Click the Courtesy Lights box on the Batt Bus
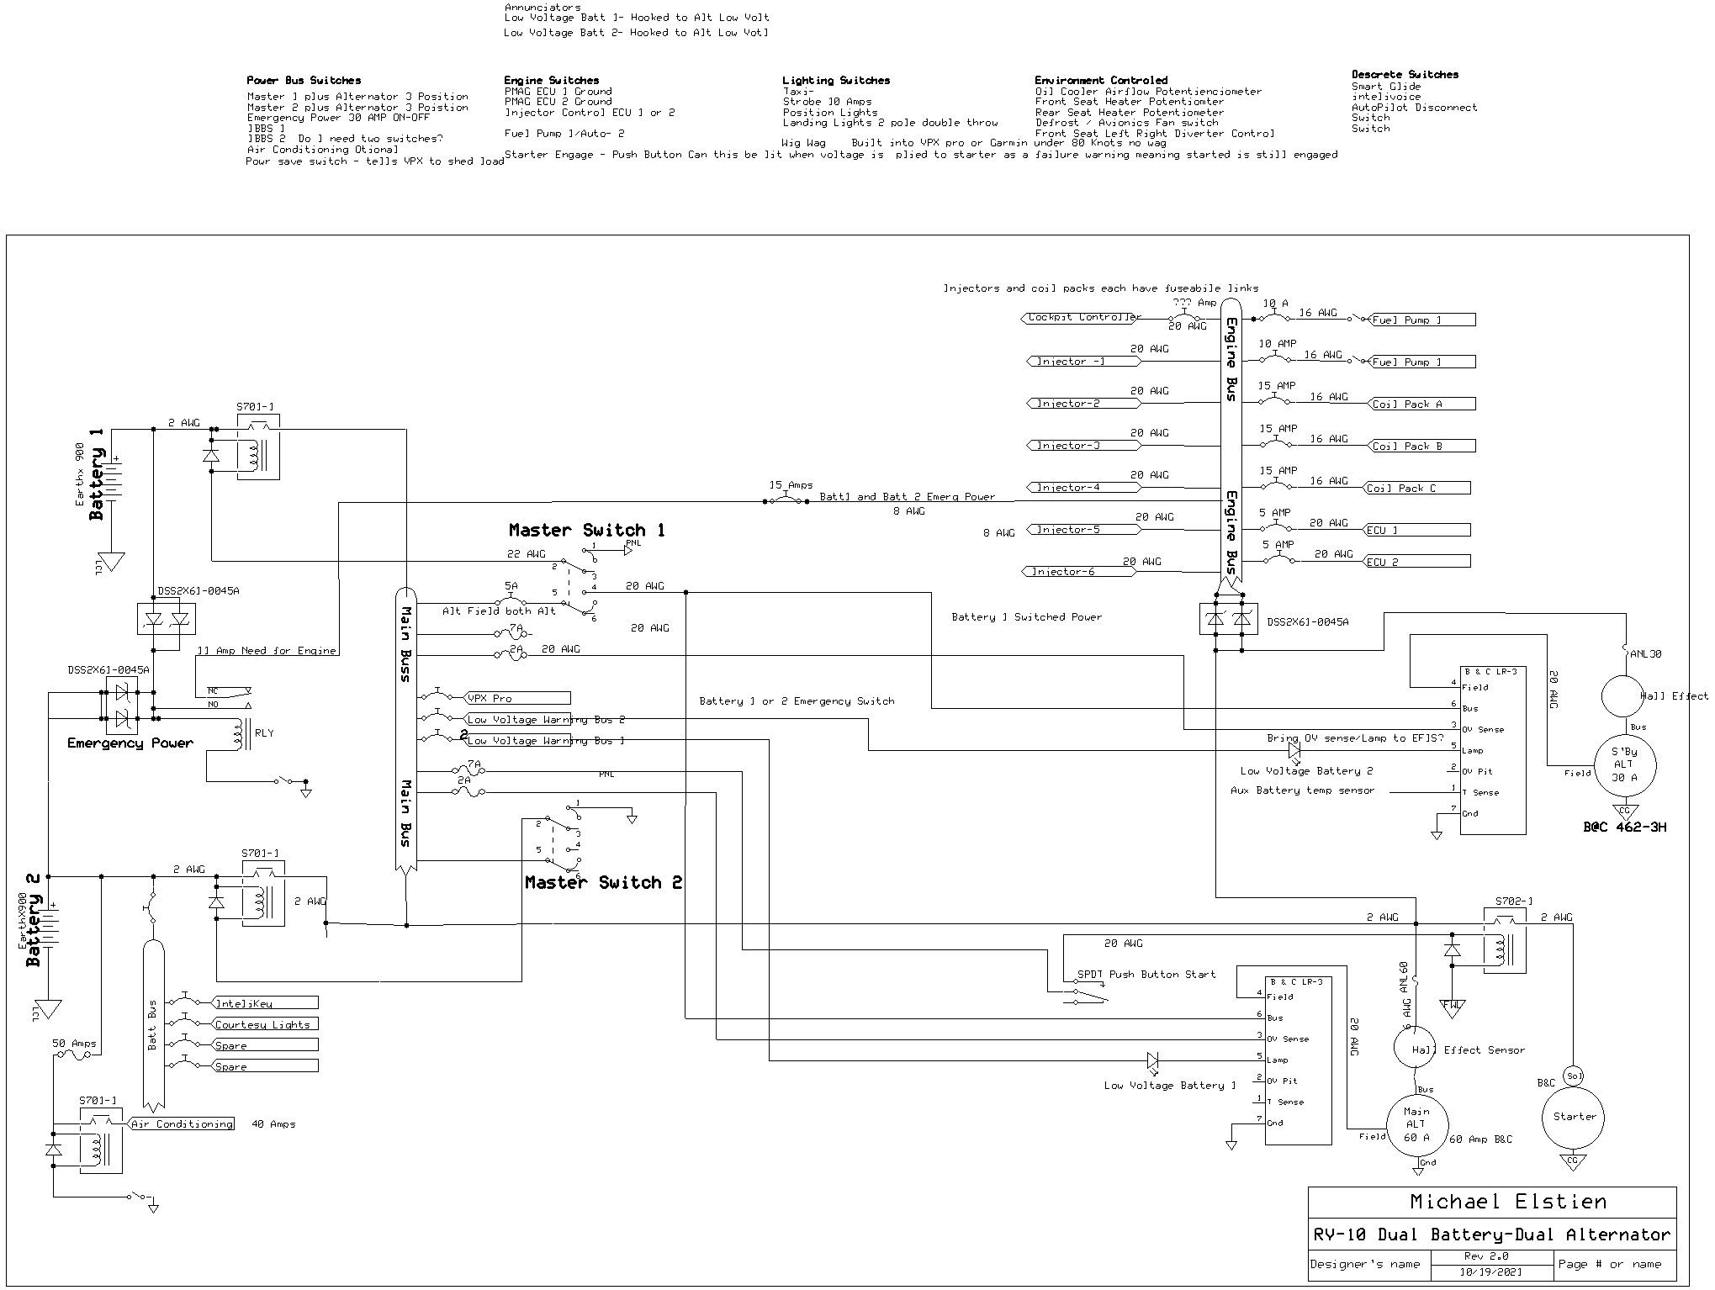This screenshot has height=1290, width=1715. click(x=265, y=1024)
